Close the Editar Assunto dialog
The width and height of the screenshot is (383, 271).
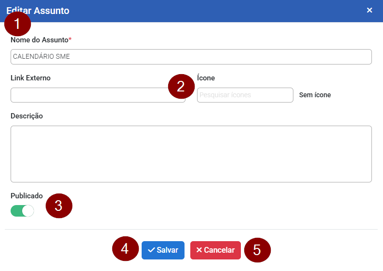(370, 10)
